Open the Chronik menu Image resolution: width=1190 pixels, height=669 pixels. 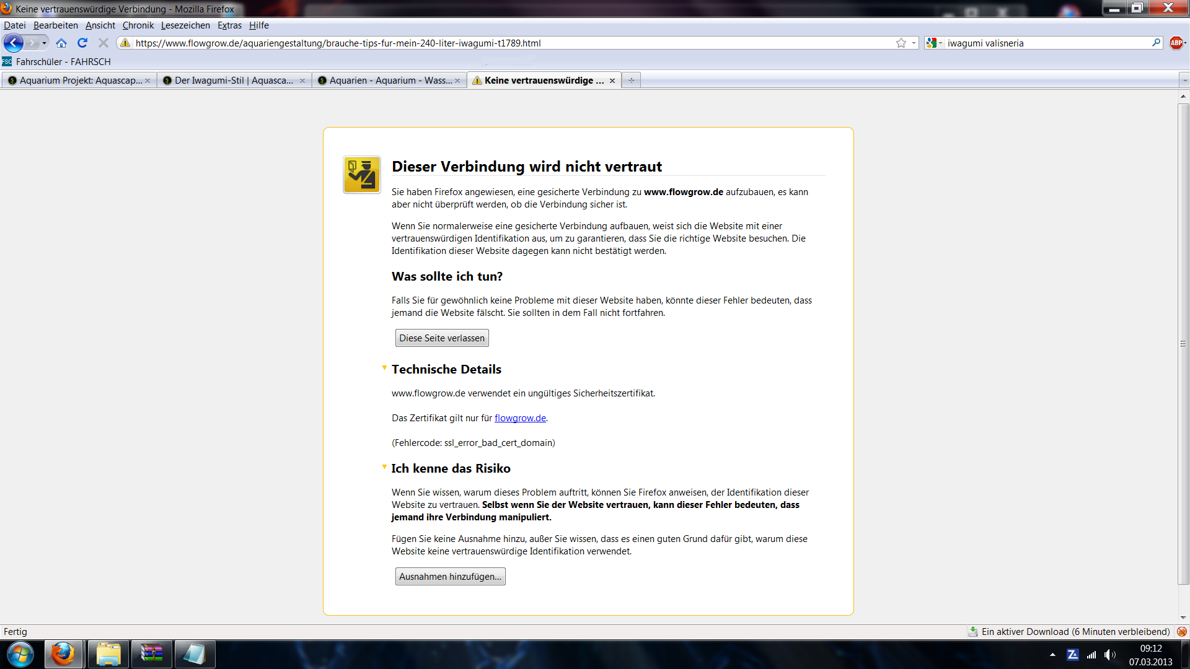138,25
